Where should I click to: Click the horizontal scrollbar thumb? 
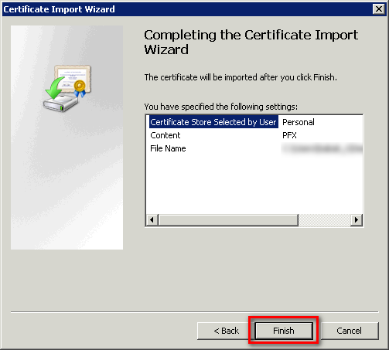click(228, 220)
